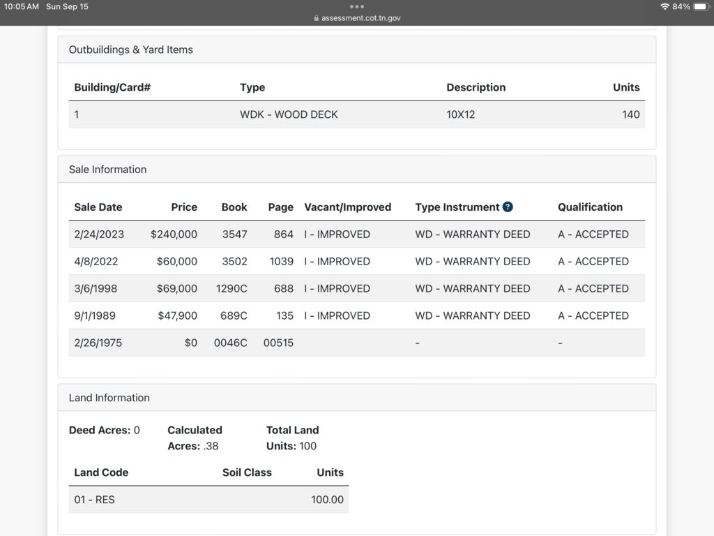Select the $47,900 sale price
This screenshot has height=536, width=714.
[177, 316]
